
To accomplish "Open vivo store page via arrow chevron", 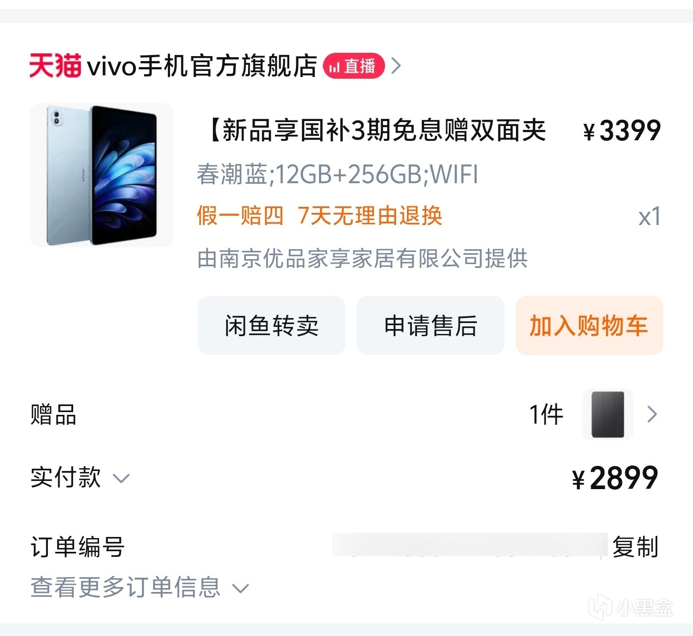I will (x=396, y=66).
